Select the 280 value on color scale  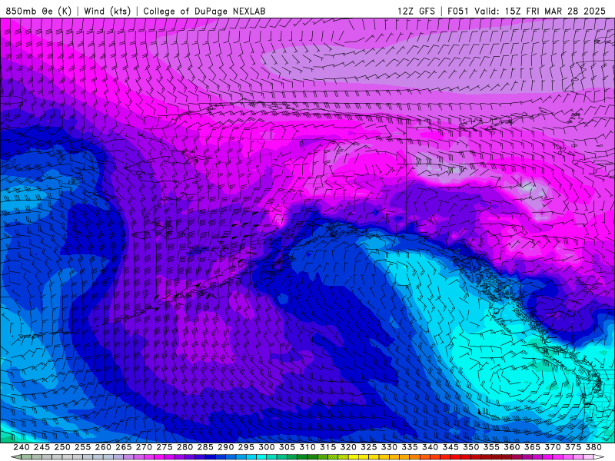click(x=184, y=447)
